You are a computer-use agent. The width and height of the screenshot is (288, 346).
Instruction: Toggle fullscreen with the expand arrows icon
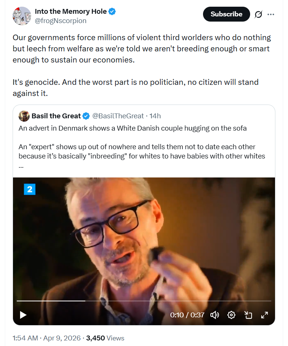[265, 315]
